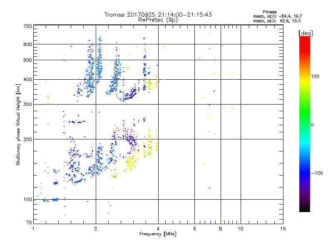Click the 'Stationary phase Virtual Height [km]' axis title
This screenshot has width=333, height=249.
[x=18, y=125]
